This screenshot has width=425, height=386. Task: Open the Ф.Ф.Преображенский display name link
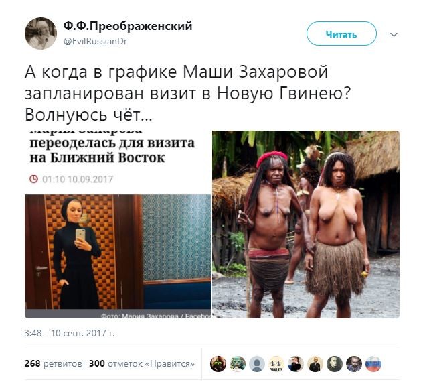tap(128, 27)
